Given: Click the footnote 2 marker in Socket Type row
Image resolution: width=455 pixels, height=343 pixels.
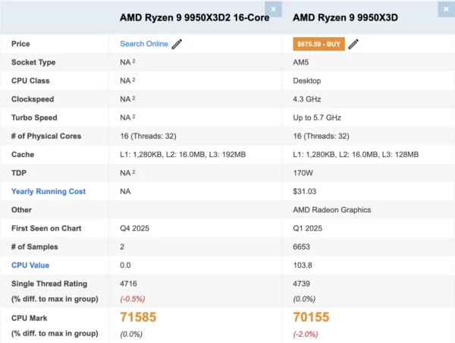Looking at the screenshot, I should (x=134, y=61).
